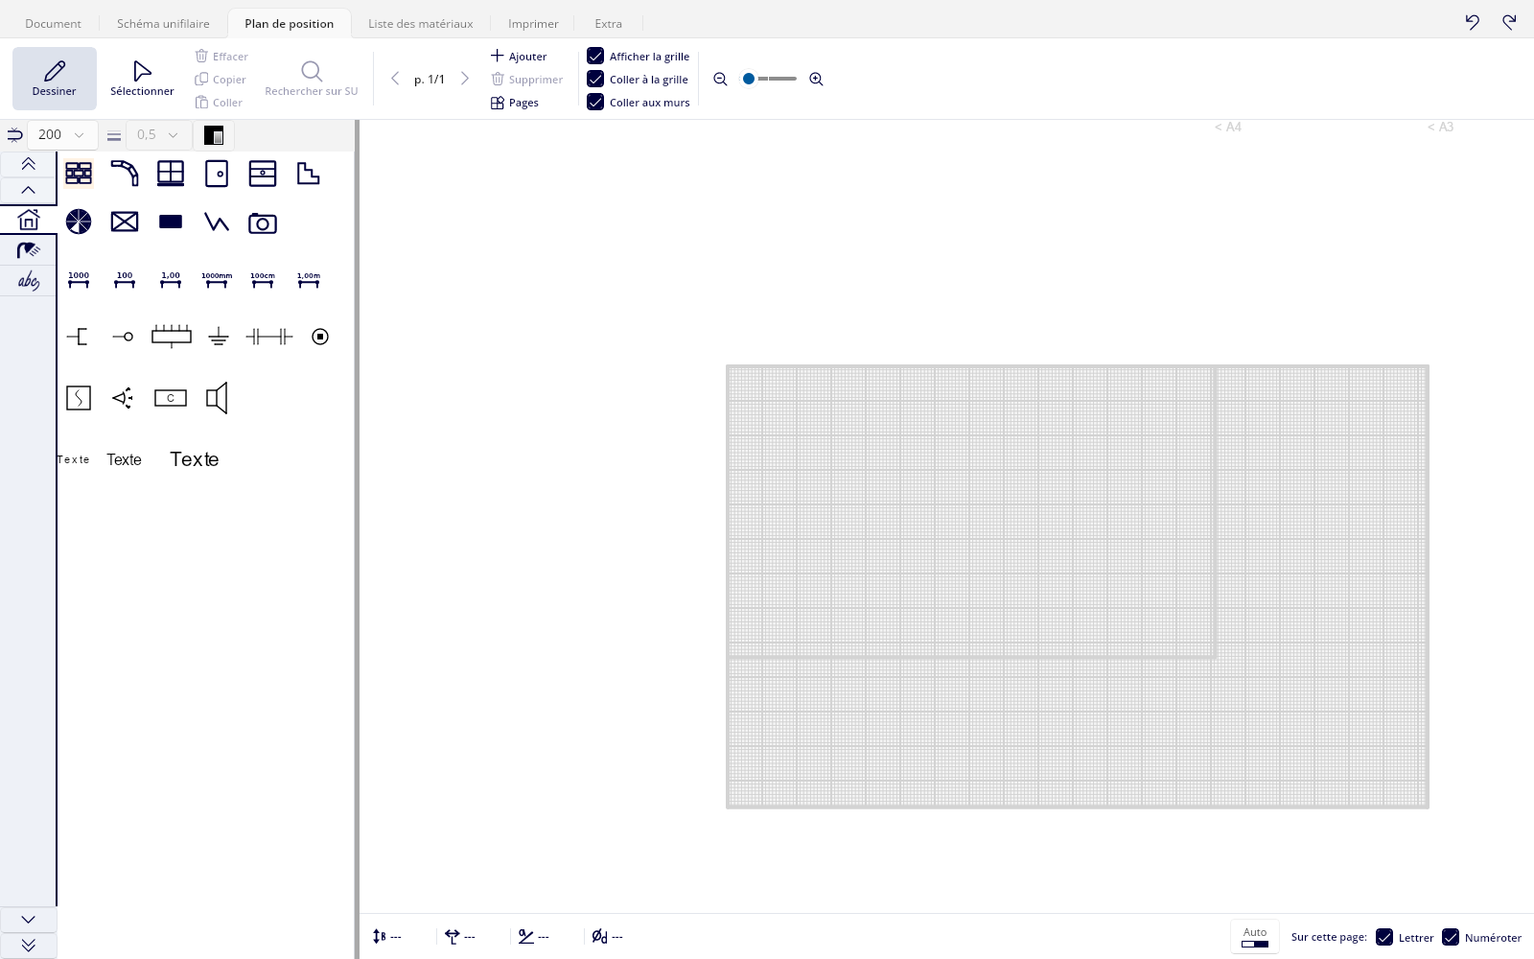Switch to Schéma unifilaire tab
The height and width of the screenshot is (959, 1534).
tap(163, 23)
